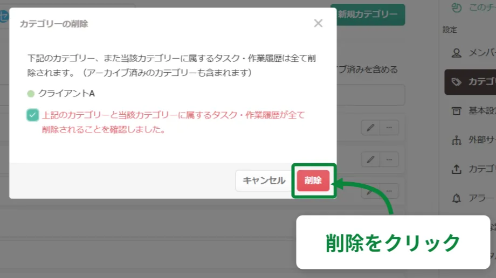Open the team chart icon in the sidebar
496x278 pixels.
pos(456,8)
